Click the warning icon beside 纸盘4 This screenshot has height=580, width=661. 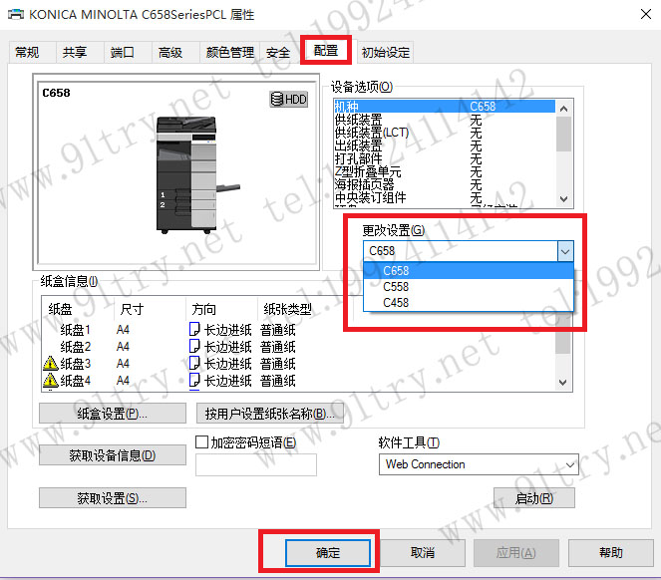point(51,381)
